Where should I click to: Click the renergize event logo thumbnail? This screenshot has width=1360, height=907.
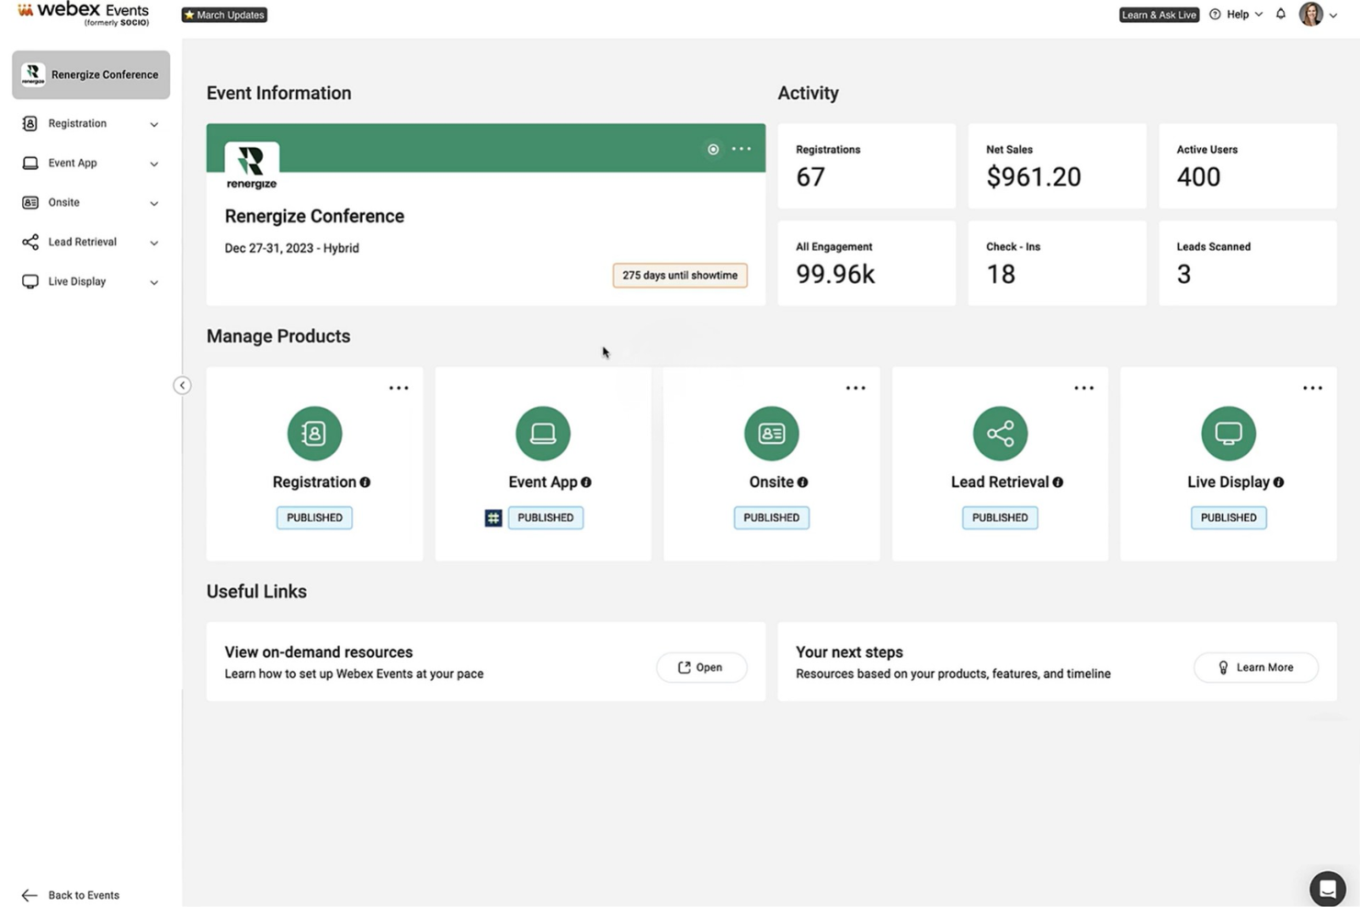tap(252, 166)
